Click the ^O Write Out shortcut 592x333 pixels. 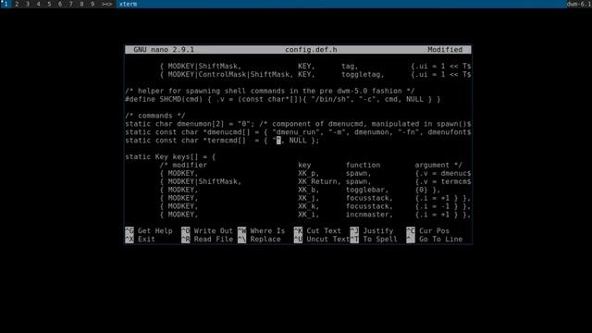coord(207,230)
